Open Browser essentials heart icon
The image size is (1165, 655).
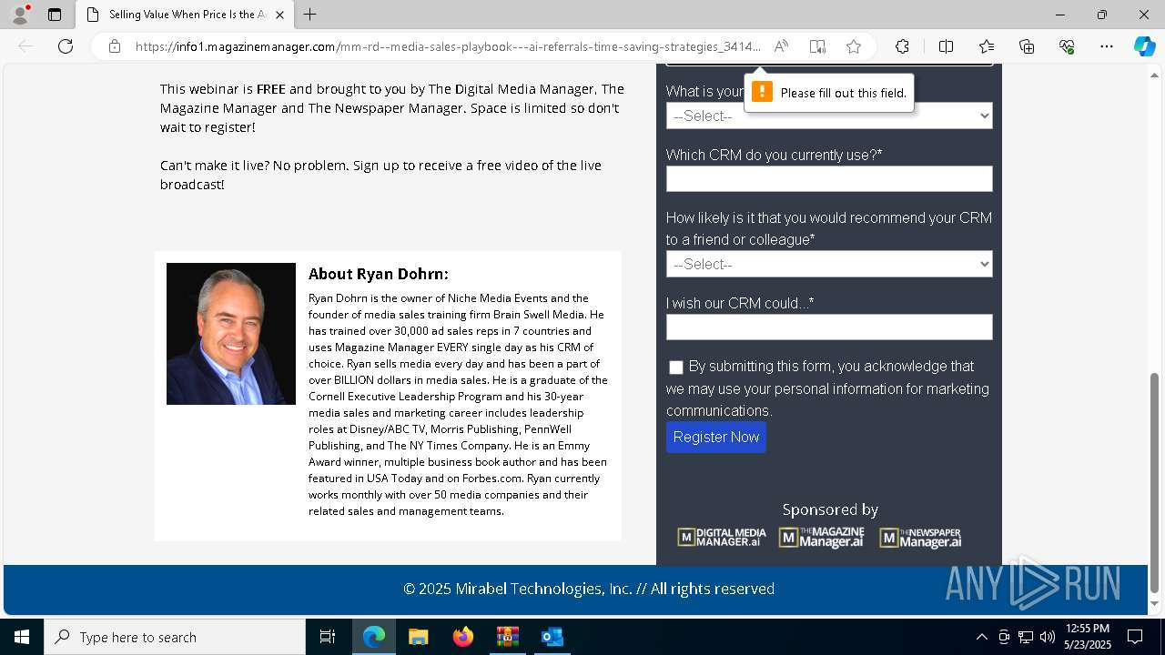[1067, 46]
